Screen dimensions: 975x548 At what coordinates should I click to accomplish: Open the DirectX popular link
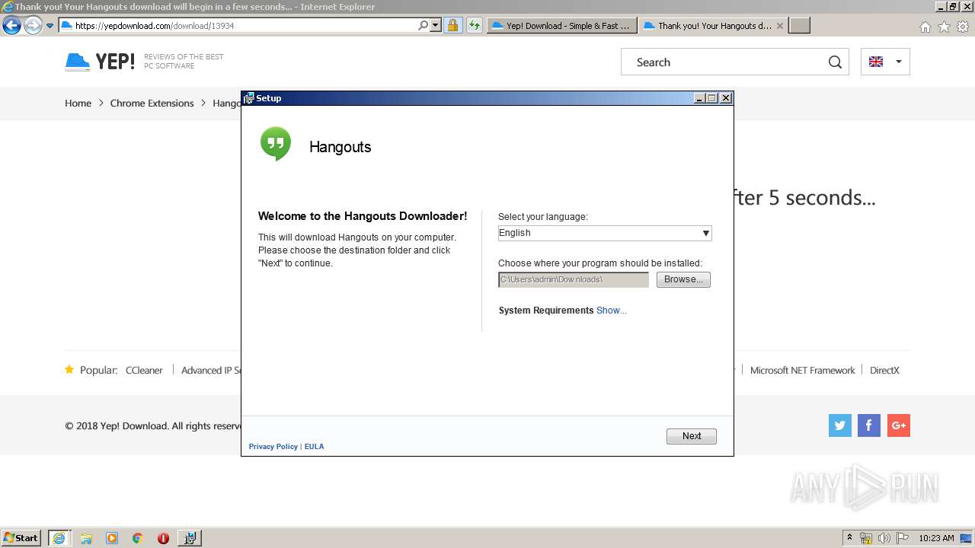point(884,371)
